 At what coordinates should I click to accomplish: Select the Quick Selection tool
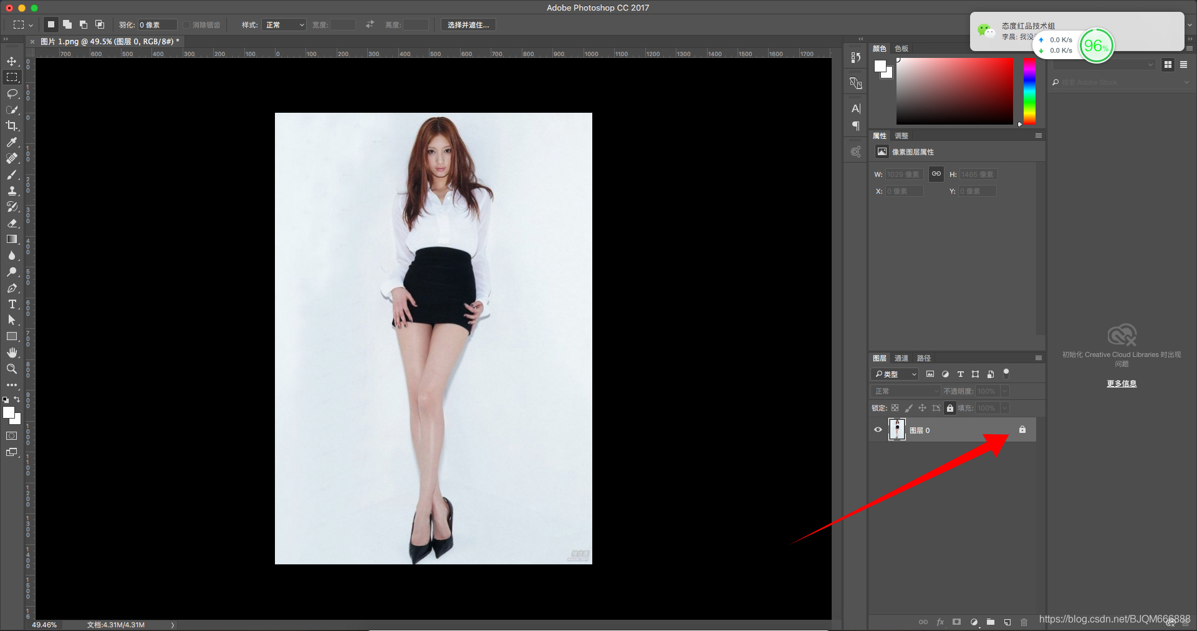tap(12, 110)
